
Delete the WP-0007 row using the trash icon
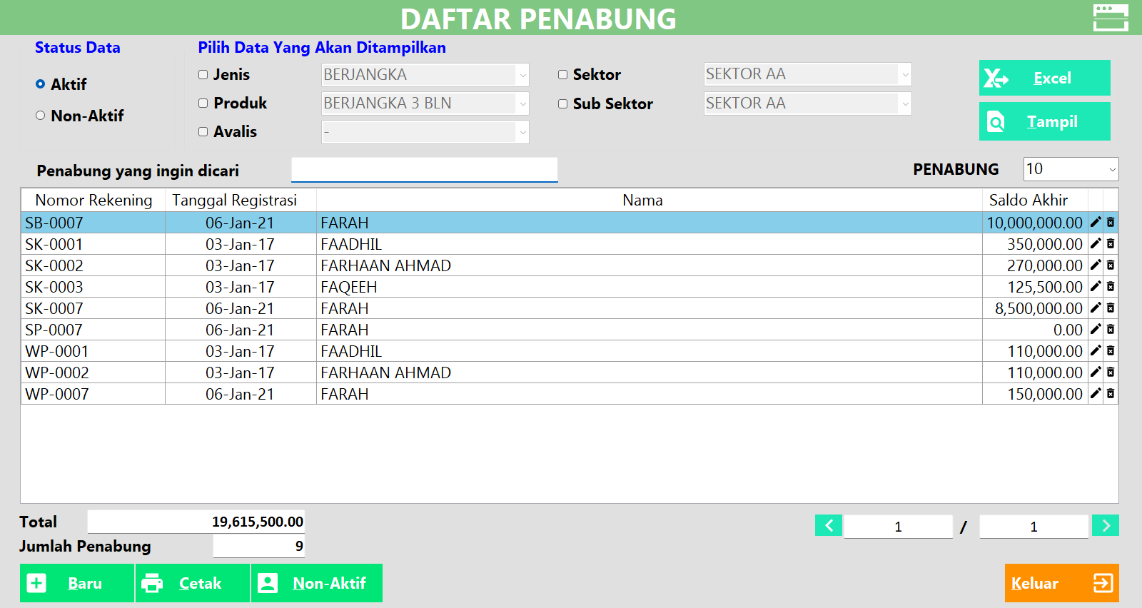(1111, 394)
